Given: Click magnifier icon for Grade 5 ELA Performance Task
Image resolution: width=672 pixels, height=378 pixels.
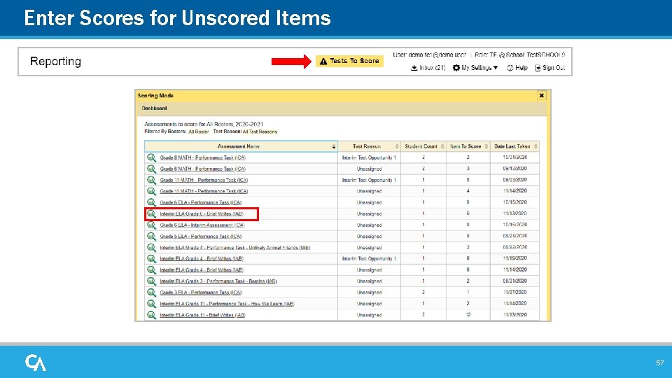Looking at the screenshot, I should [152, 236].
